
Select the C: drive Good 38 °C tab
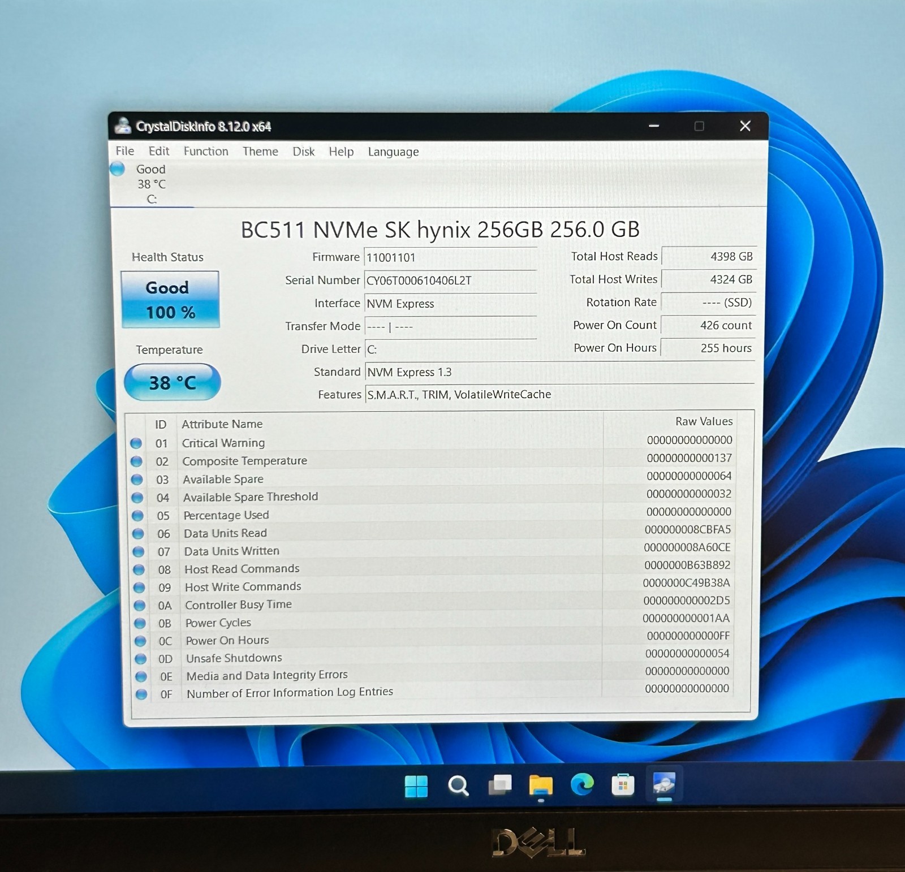[x=150, y=184]
